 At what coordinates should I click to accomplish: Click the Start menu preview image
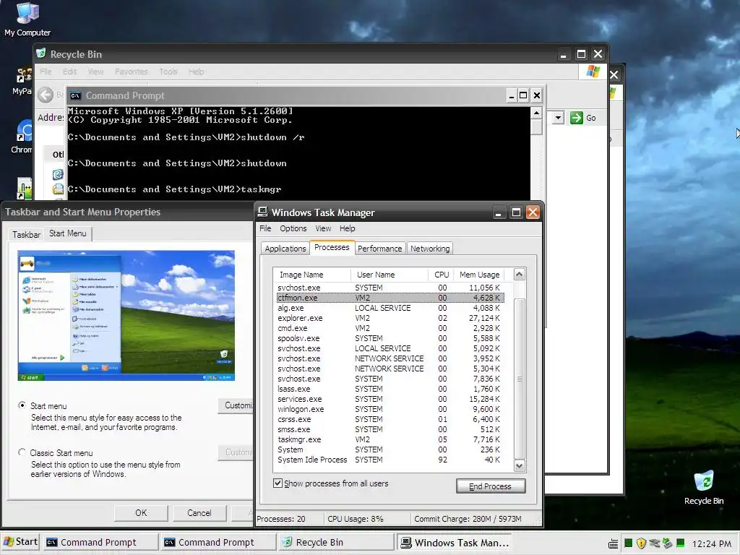[x=126, y=315]
